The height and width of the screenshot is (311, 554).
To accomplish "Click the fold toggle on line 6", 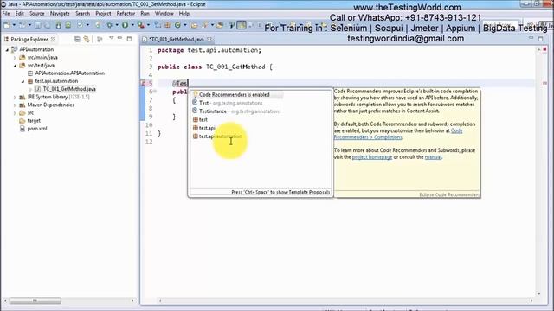I will tap(154, 92).
